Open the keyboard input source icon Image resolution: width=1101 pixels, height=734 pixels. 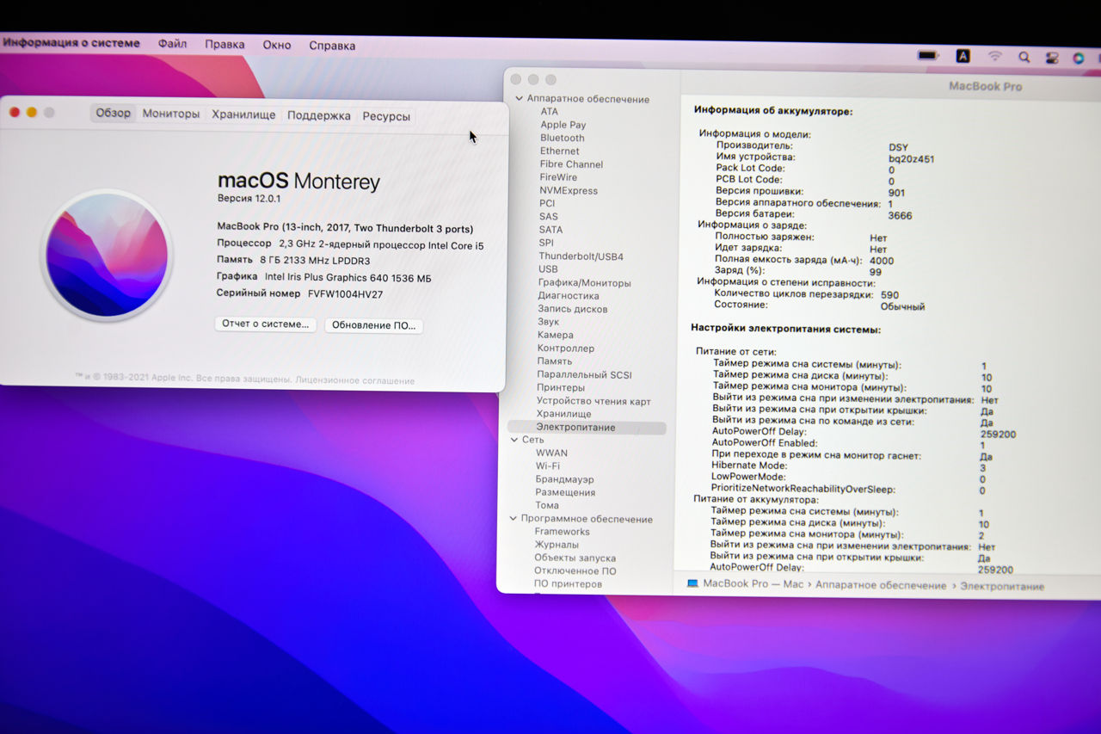click(x=963, y=56)
